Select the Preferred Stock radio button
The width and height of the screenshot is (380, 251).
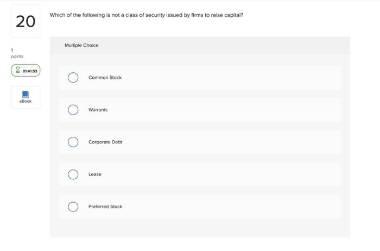73,206
